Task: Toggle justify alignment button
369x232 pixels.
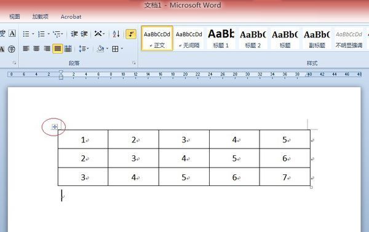Action: pyautogui.click(x=58, y=48)
